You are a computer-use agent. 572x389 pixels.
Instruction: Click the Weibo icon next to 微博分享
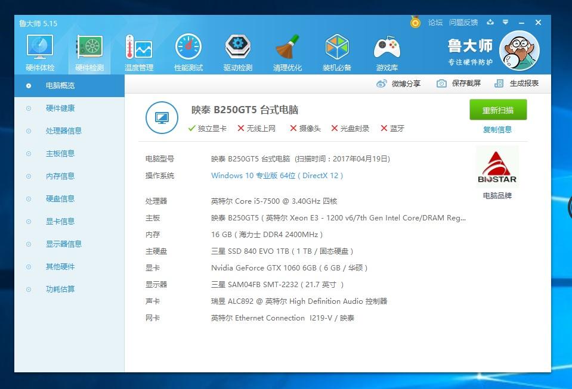(x=382, y=84)
